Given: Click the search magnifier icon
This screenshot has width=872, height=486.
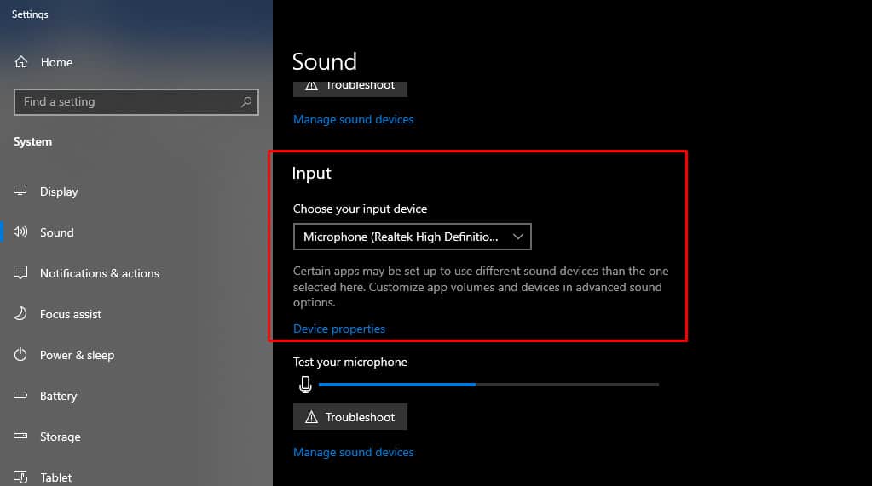Looking at the screenshot, I should click(246, 101).
